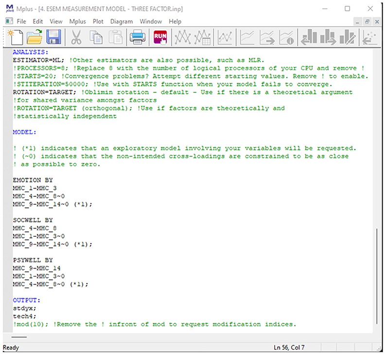Screen dimensions: 386x355
Task: Click the scatter plot with arrow icon
Action: [x=369, y=37]
